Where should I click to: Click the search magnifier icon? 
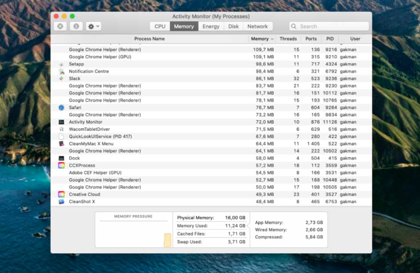[x=294, y=26]
